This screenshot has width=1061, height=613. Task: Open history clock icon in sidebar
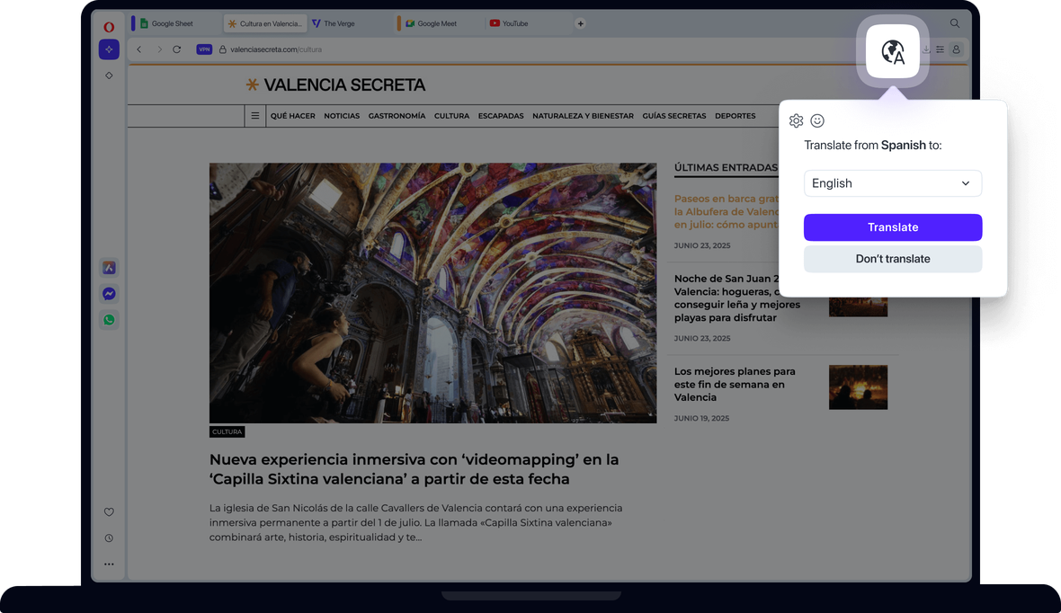tap(109, 537)
